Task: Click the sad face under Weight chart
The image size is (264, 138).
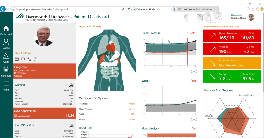Action: pos(196,119)
